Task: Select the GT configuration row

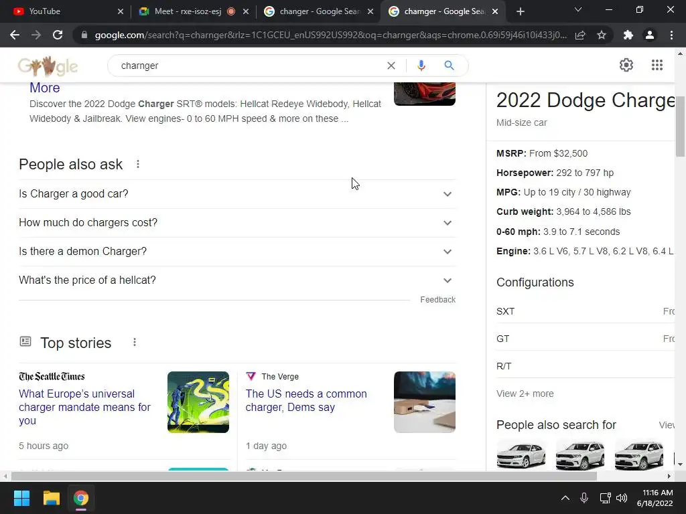Action: tap(586, 339)
